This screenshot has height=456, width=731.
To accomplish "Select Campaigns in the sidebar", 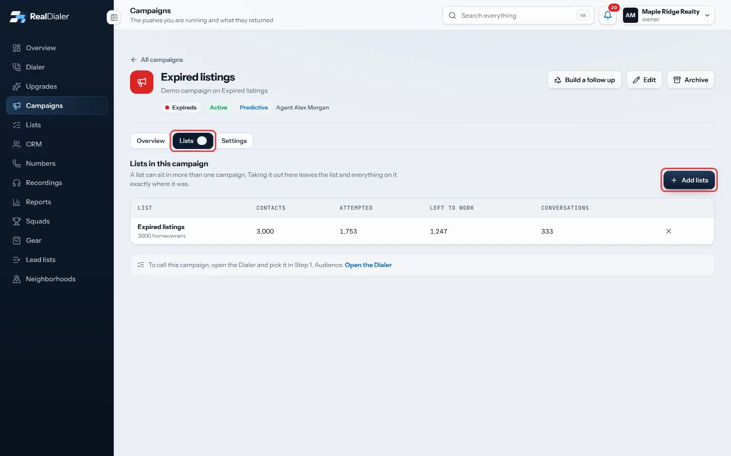I will [57, 106].
